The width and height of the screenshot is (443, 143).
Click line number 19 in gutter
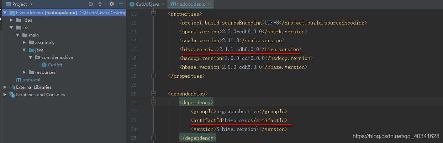(133, 85)
